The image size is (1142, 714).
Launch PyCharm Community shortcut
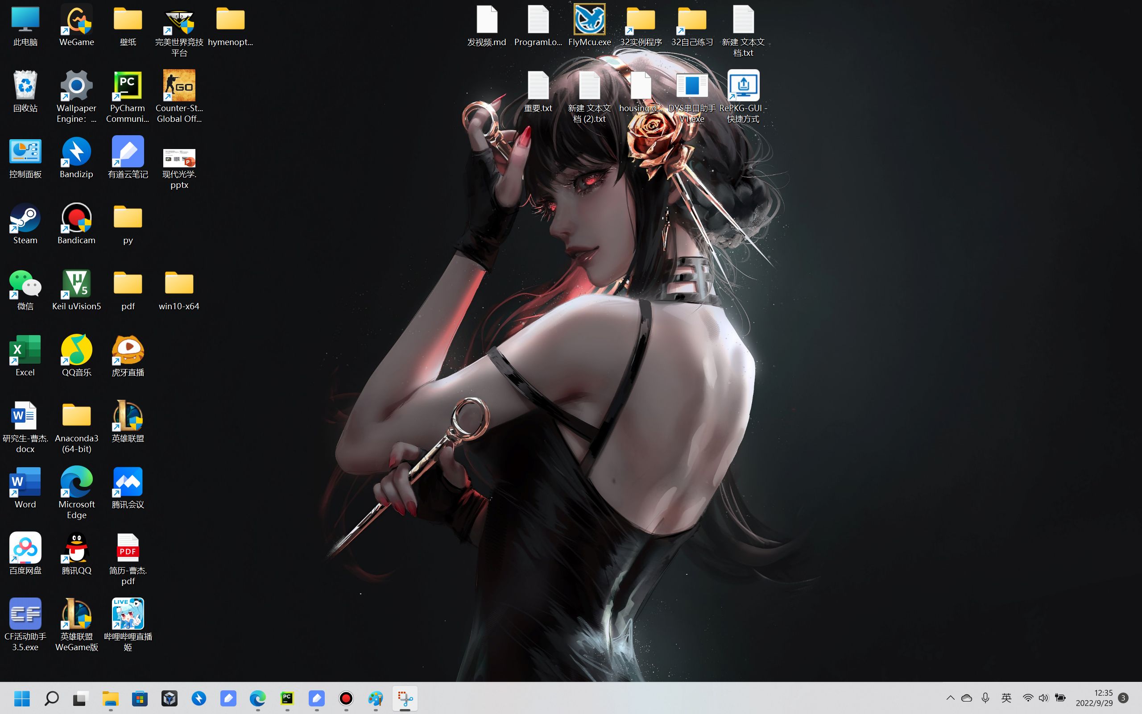pos(128,97)
